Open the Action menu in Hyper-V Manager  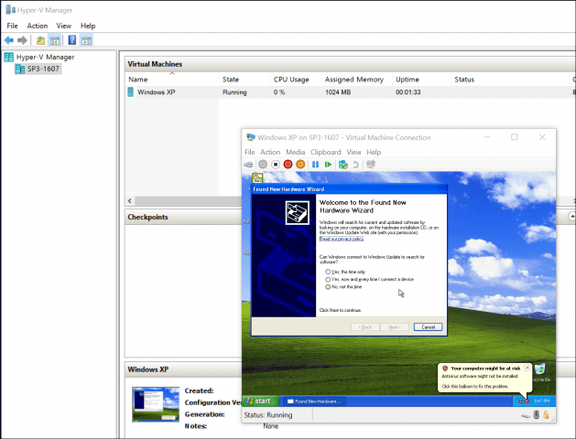click(38, 26)
